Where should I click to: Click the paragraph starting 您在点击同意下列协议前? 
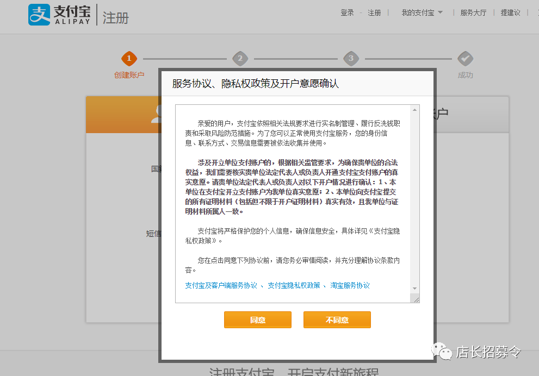pos(293,265)
